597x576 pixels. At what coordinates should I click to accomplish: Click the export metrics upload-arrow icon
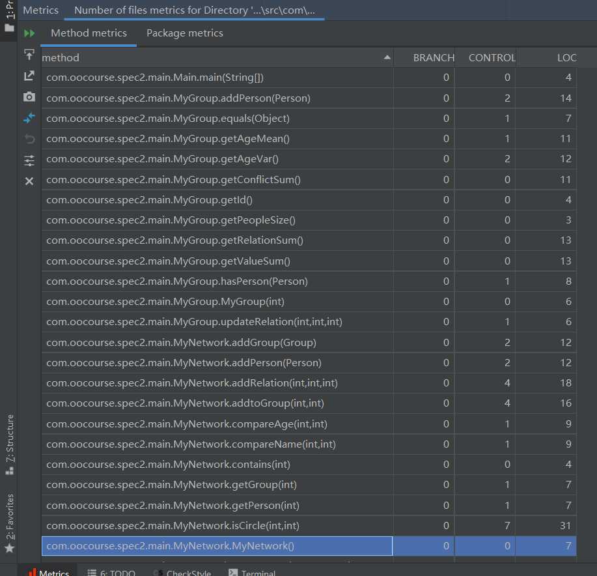click(29, 55)
